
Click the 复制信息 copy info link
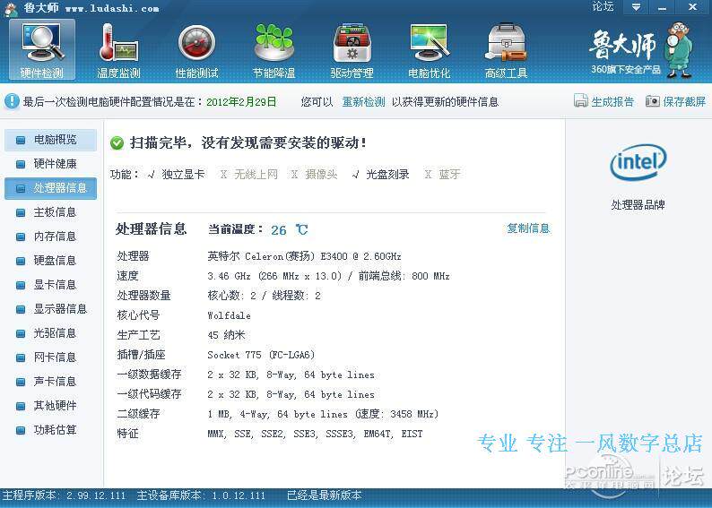(x=528, y=228)
